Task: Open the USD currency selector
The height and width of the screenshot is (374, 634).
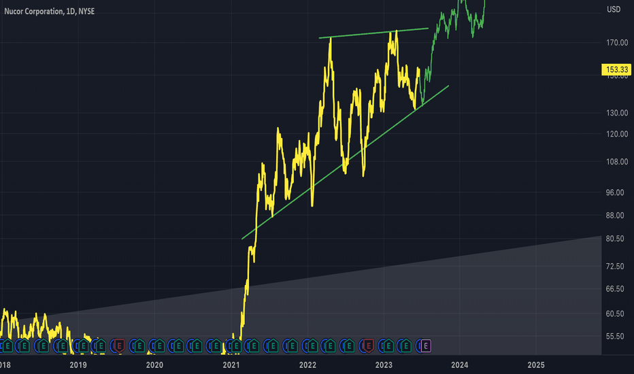Action: click(614, 10)
